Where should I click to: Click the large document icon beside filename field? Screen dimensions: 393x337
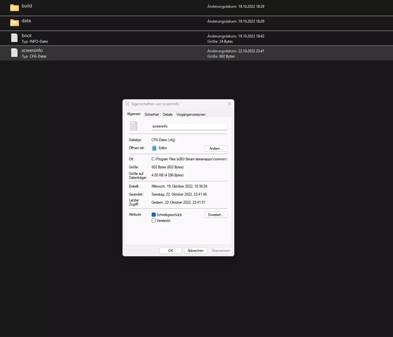coord(134,126)
